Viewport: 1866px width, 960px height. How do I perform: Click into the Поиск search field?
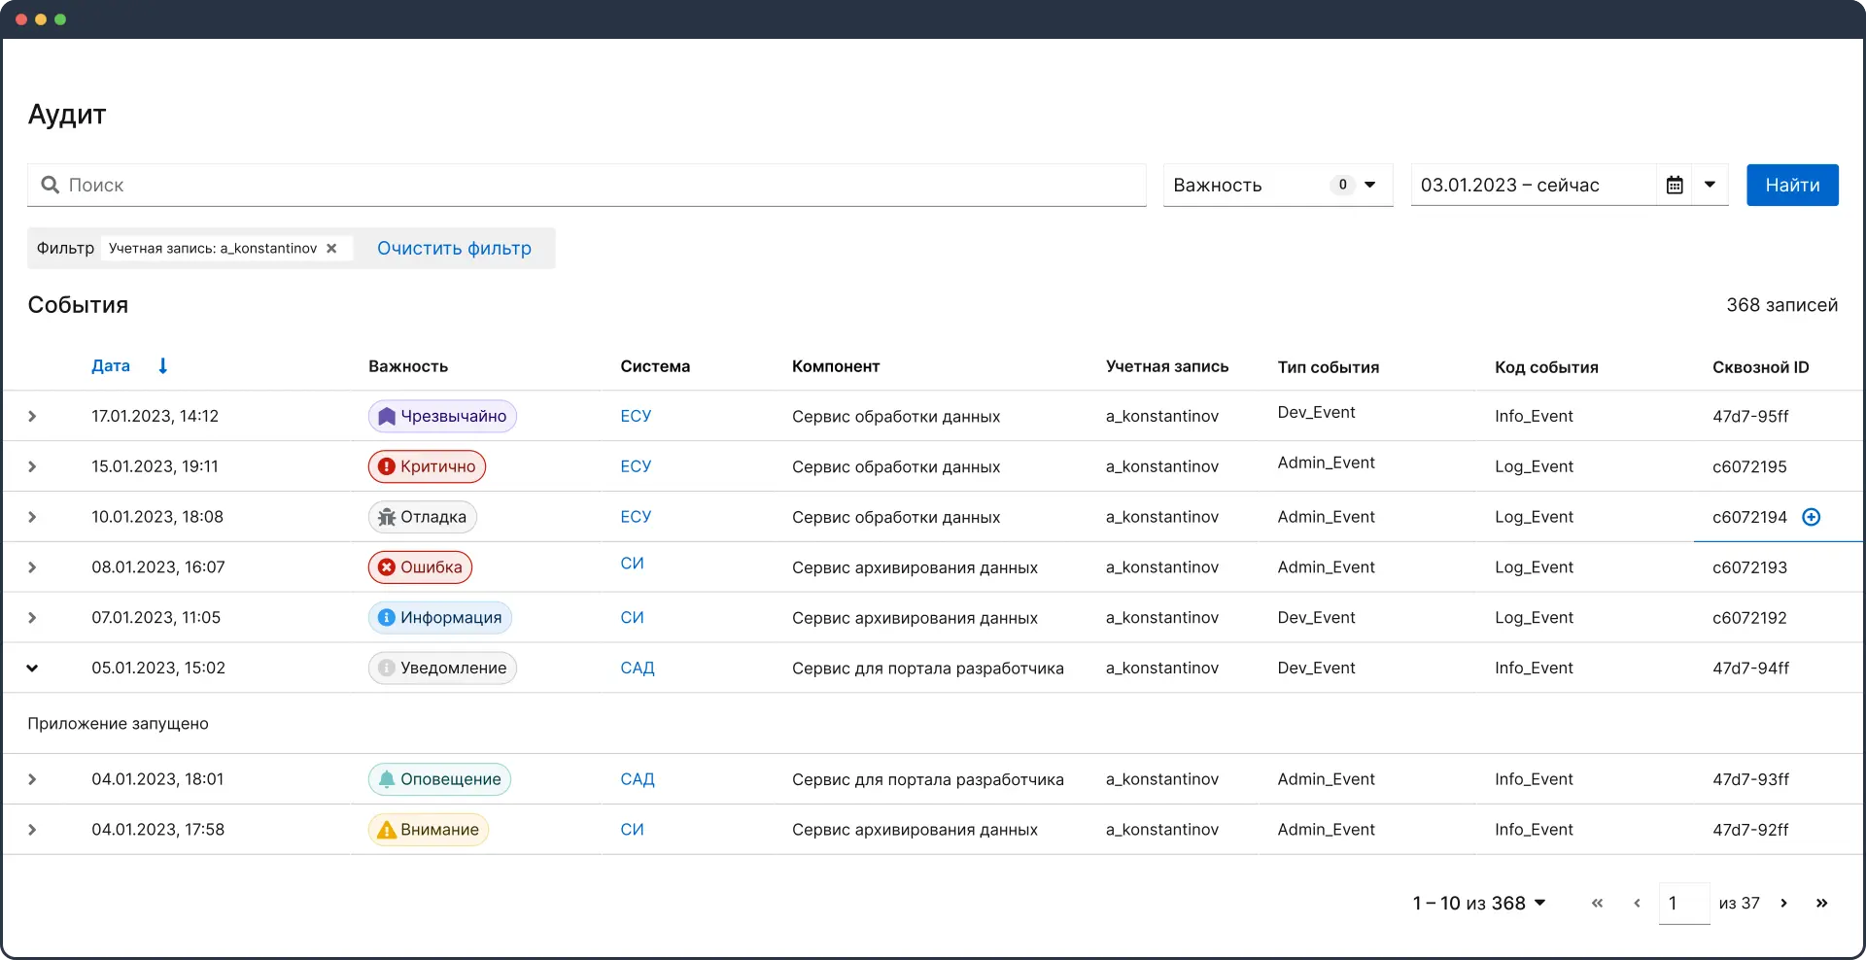(x=587, y=185)
